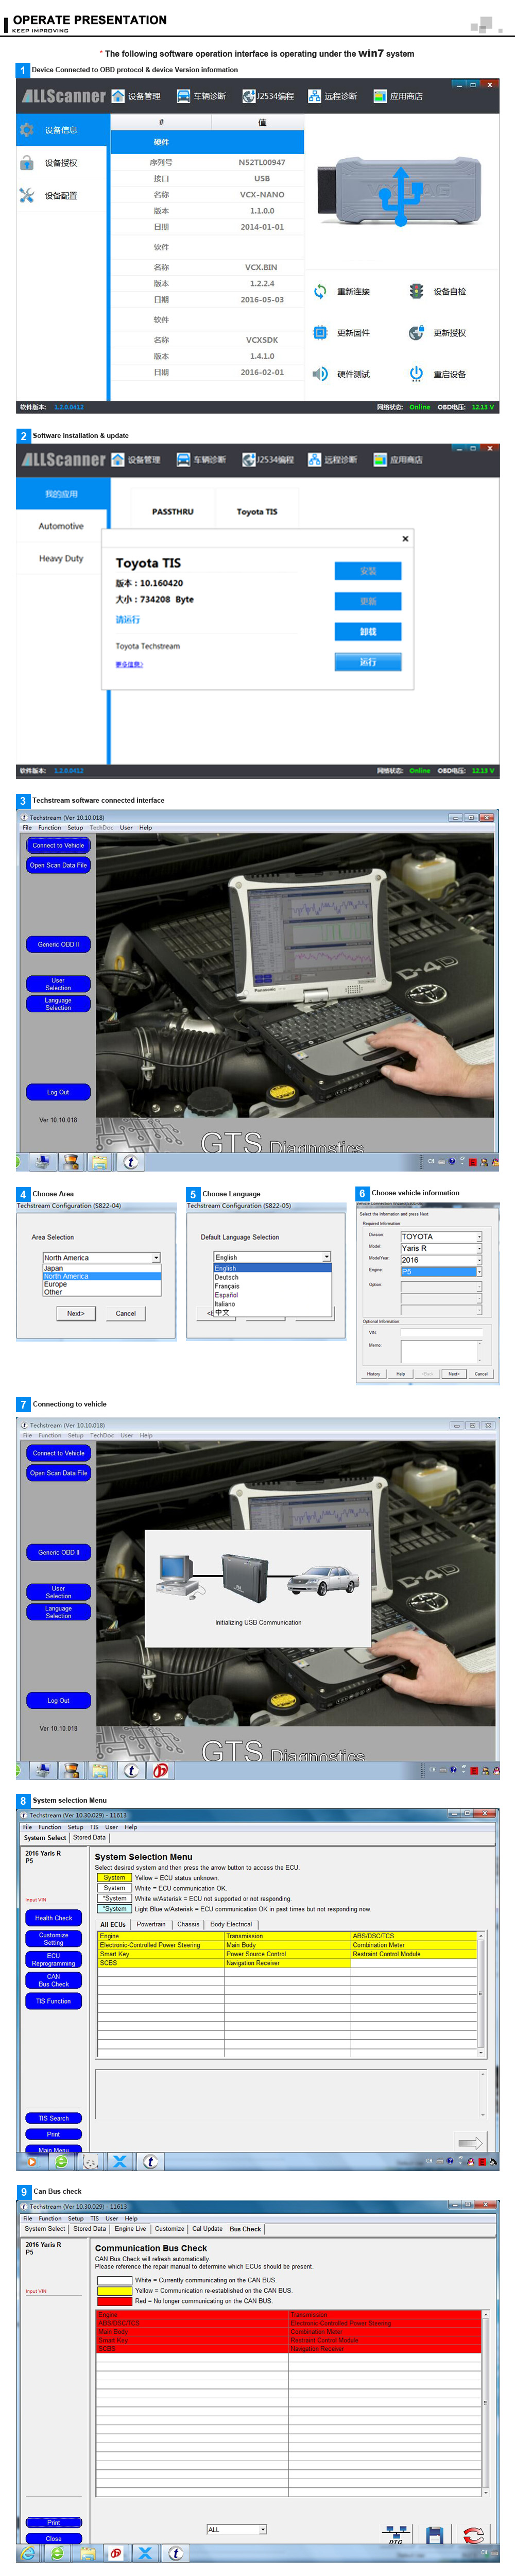The height and width of the screenshot is (2576, 515).
Task: Open 远程诊断 in the device info window
Action: coord(332,96)
